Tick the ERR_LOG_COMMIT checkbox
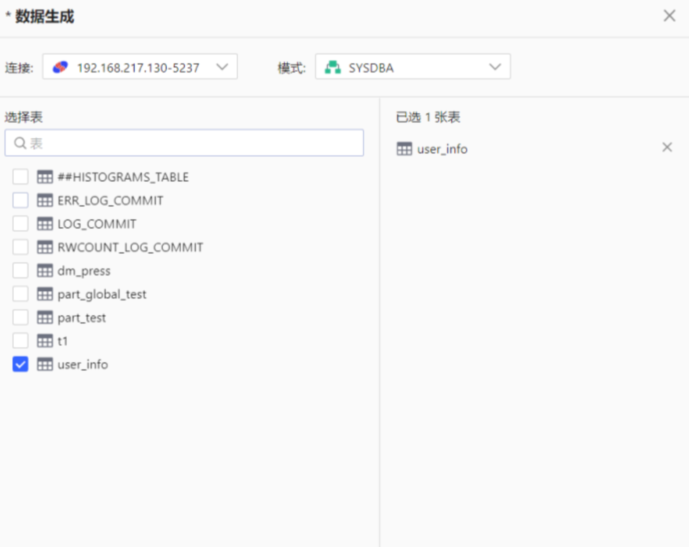Viewport: 689px width, 547px height. (x=21, y=200)
